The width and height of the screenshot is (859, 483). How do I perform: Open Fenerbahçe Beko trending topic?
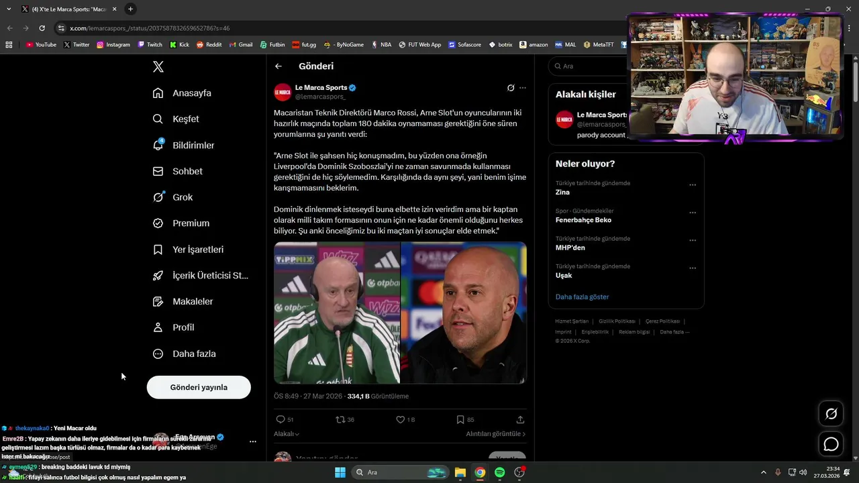[x=583, y=220]
